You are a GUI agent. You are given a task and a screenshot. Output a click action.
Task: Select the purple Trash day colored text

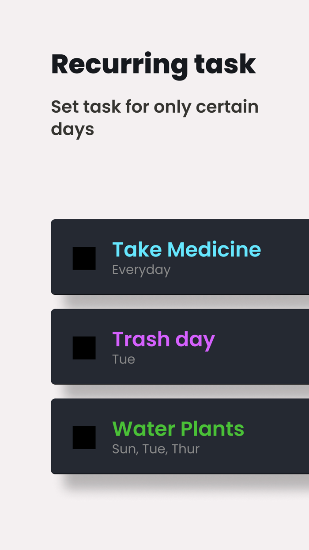click(163, 339)
